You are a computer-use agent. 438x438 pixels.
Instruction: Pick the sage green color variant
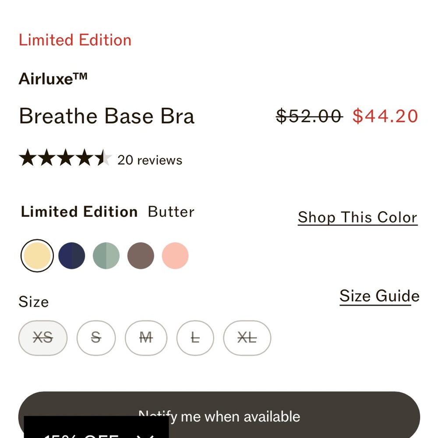pos(106,255)
